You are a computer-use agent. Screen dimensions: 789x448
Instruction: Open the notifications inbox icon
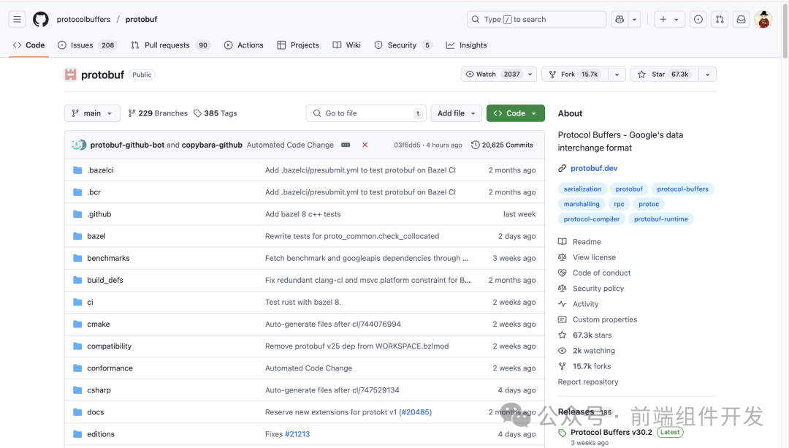(742, 19)
